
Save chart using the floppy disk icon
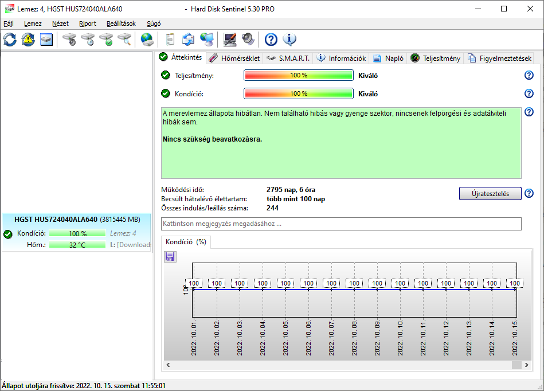[x=170, y=257]
